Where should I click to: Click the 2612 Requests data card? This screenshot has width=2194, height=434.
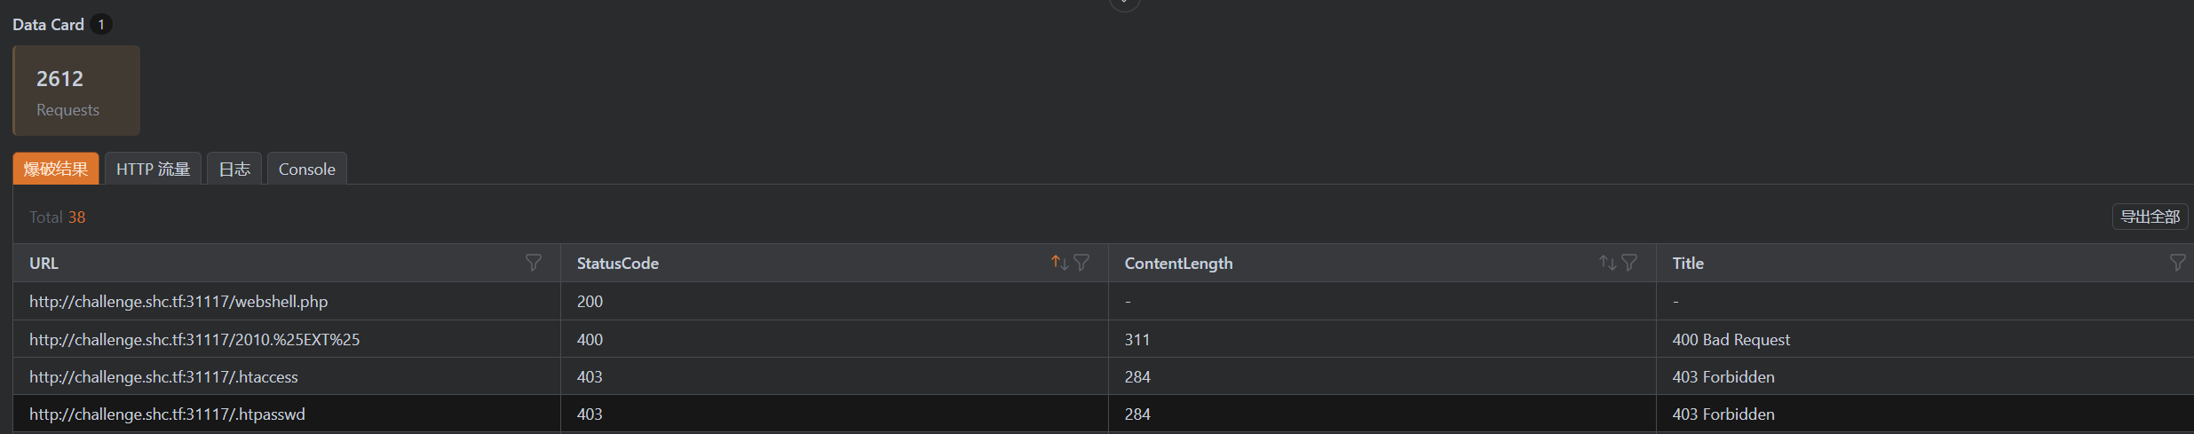[x=76, y=91]
